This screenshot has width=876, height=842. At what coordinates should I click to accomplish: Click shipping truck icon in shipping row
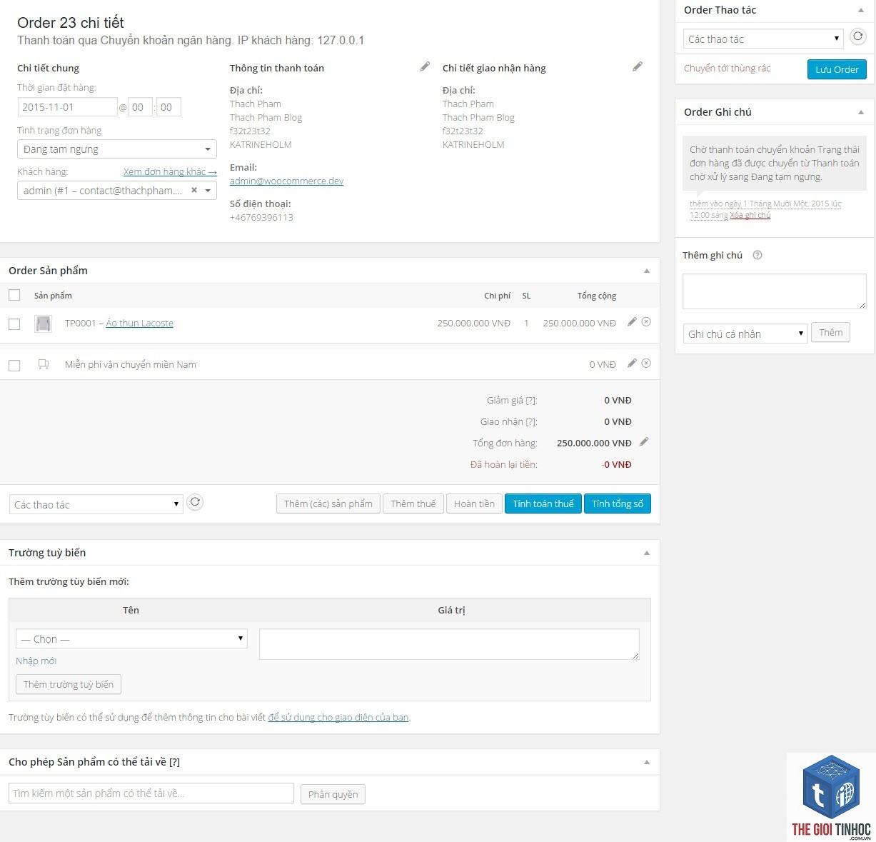click(44, 364)
